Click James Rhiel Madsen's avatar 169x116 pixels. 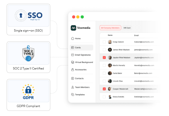pyautogui.click(x=110, y=50)
